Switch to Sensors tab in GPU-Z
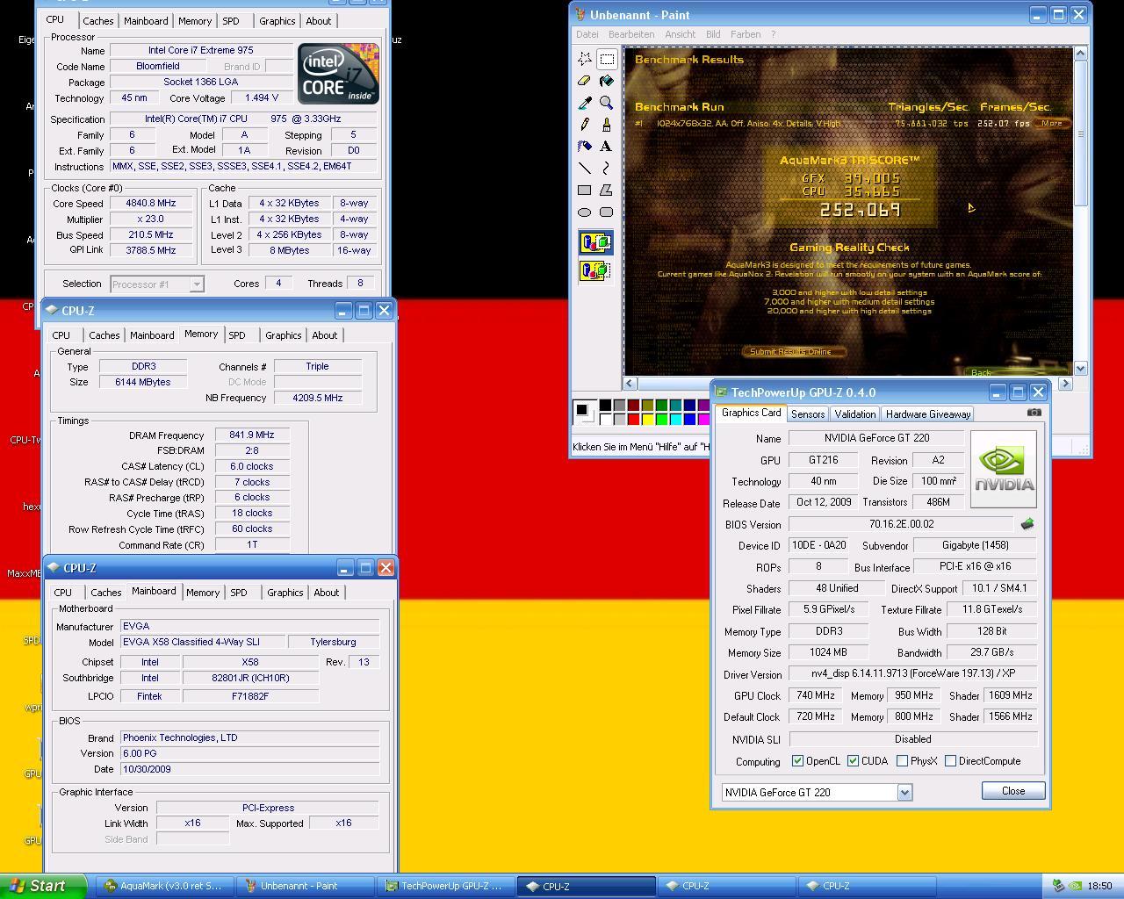The width and height of the screenshot is (1124, 899). pyautogui.click(x=807, y=414)
